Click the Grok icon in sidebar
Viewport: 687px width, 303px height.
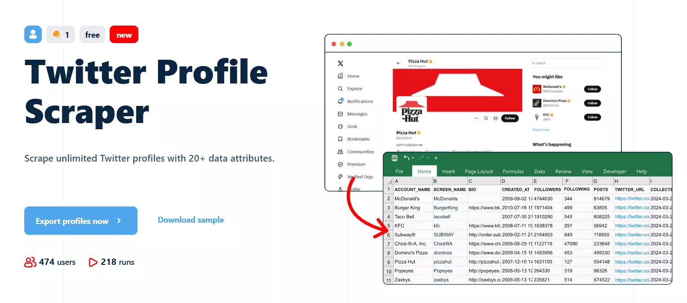[340, 127]
